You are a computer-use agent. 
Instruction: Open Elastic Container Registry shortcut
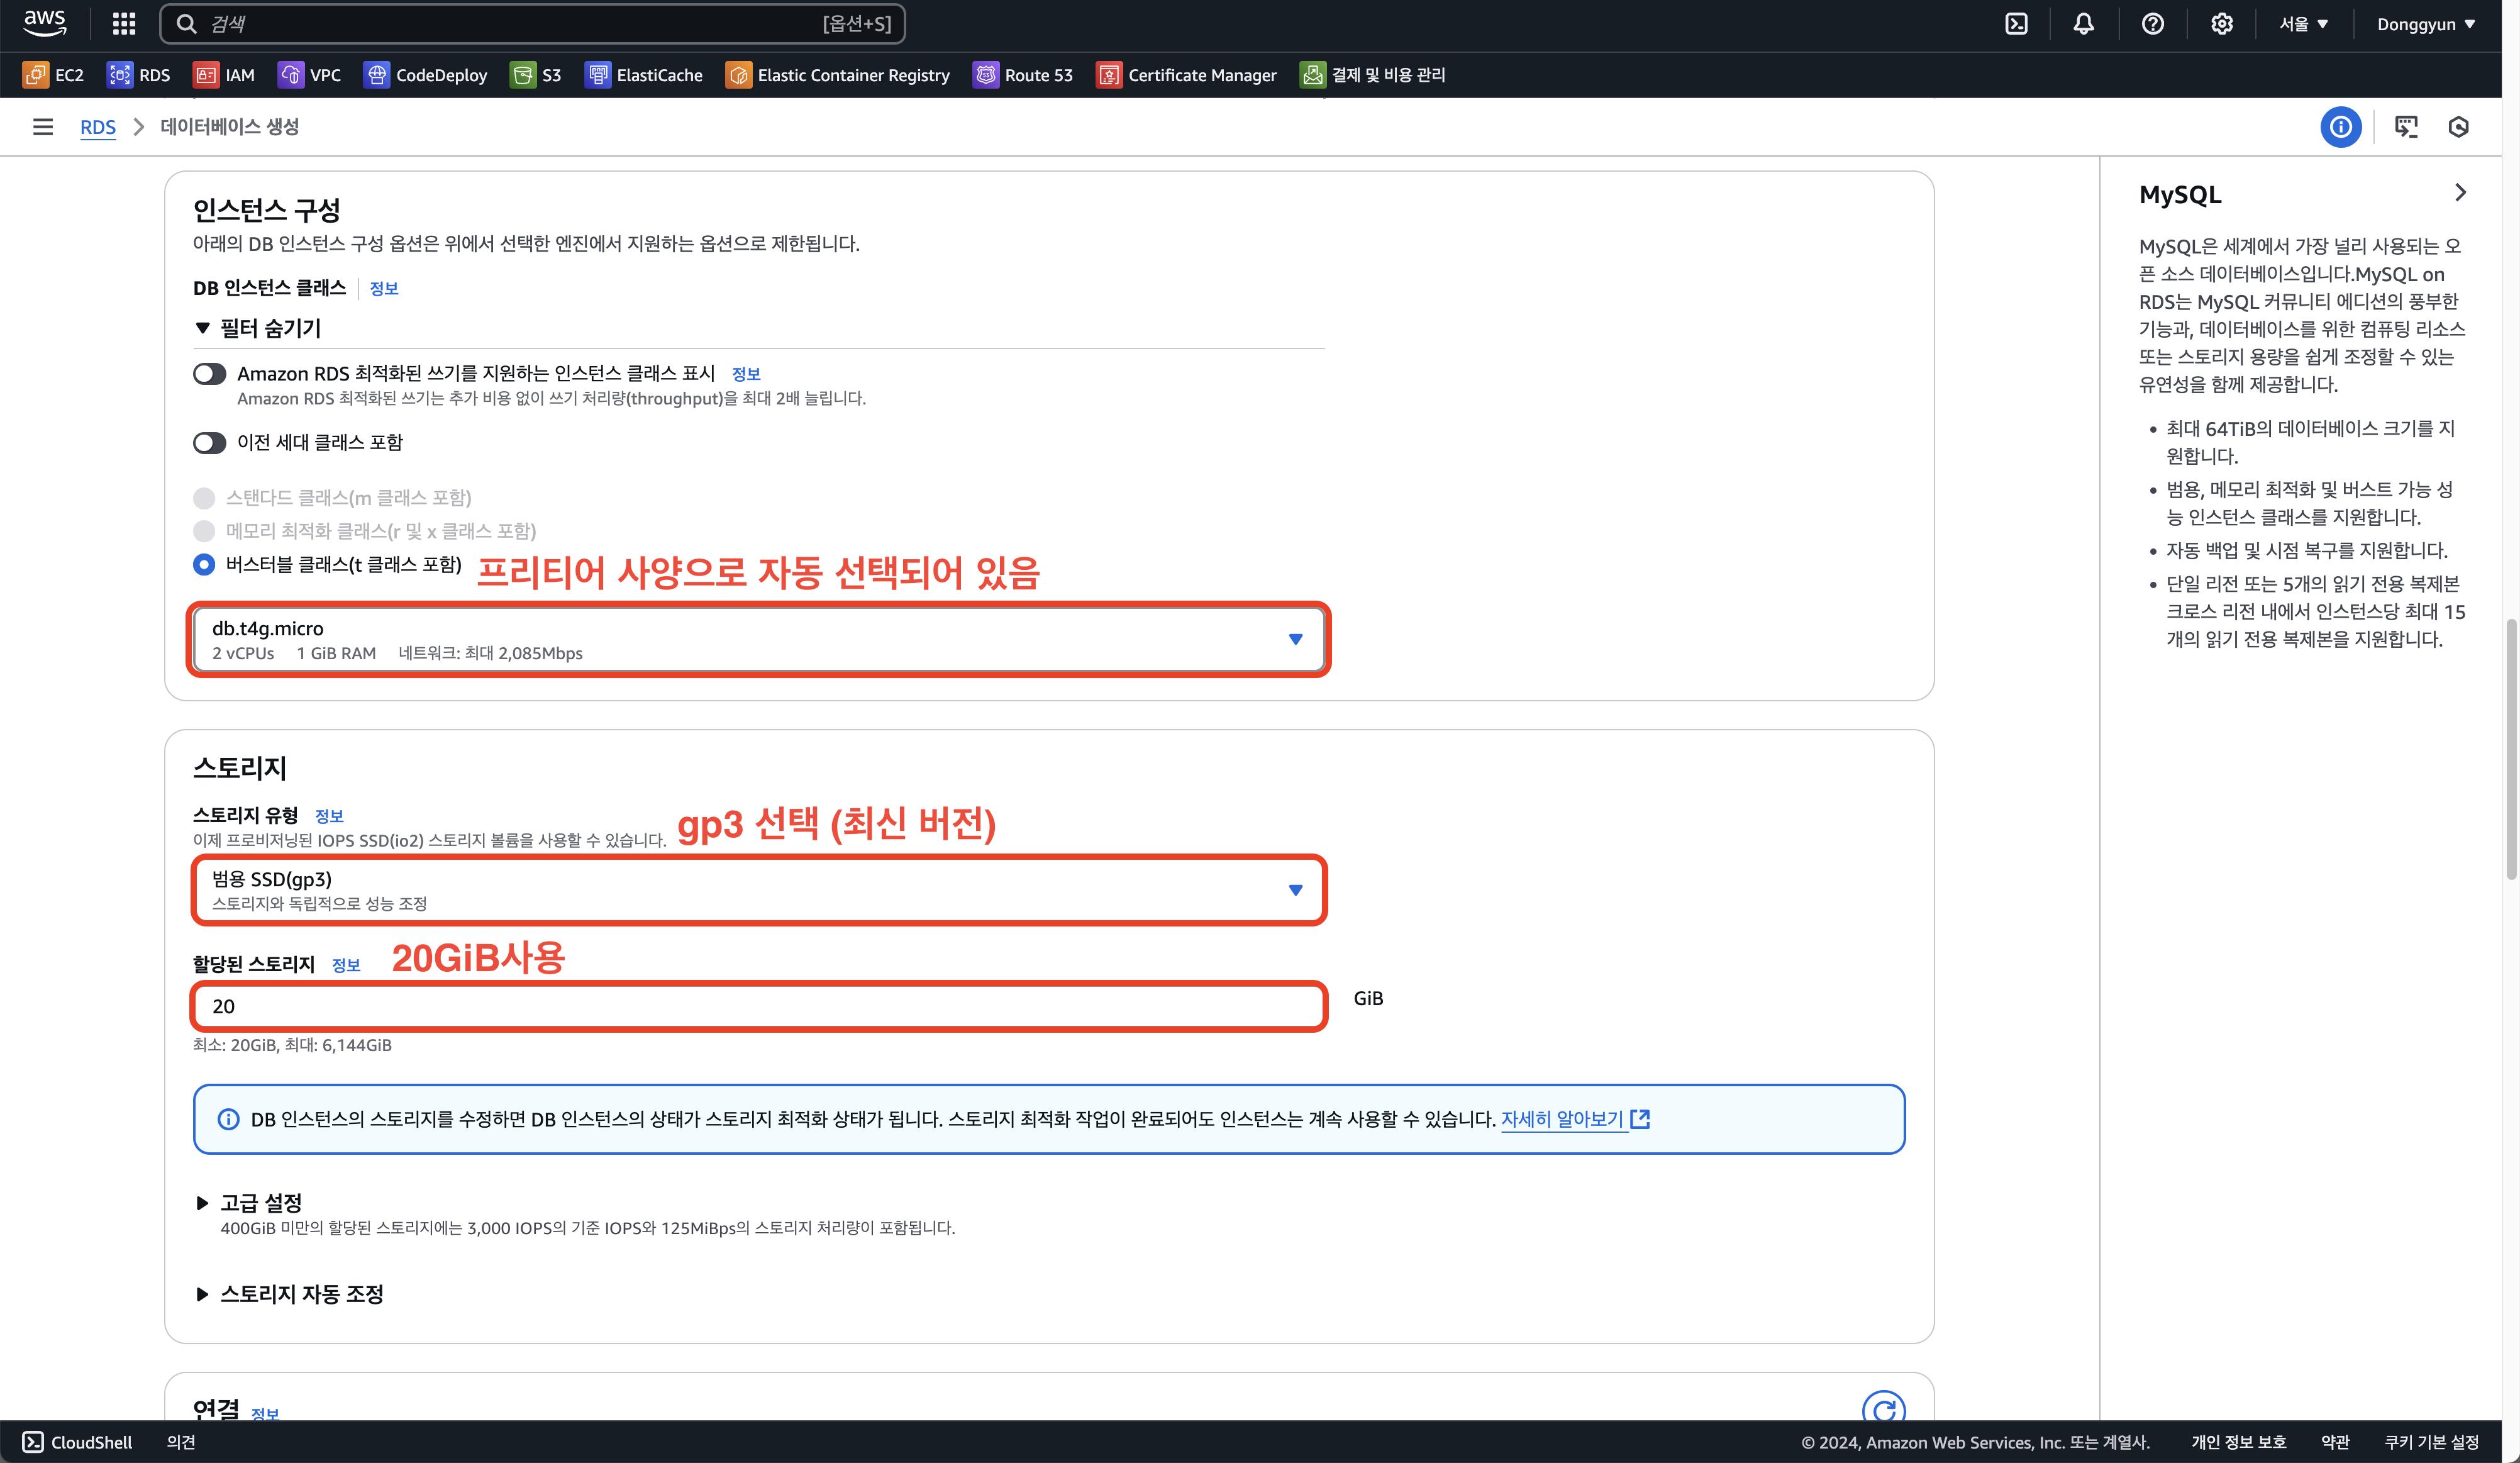point(838,75)
